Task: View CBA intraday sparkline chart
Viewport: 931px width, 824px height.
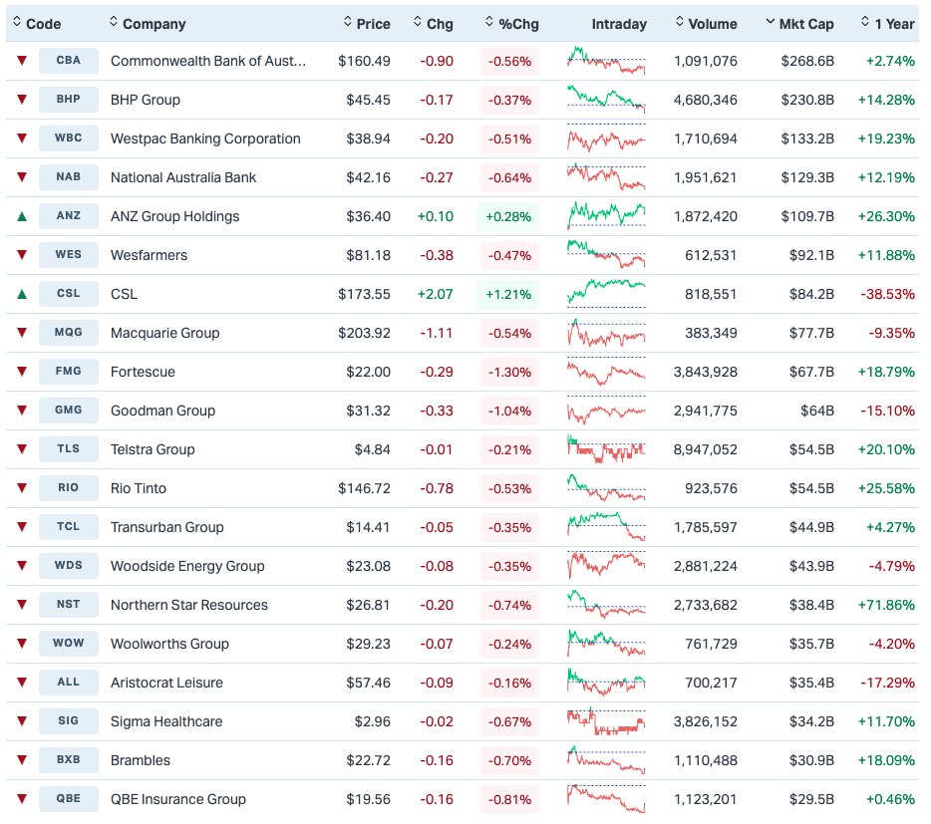Action: coord(606,61)
